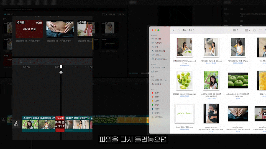Open 다운로드 folder in sidebar
The height and width of the screenshot is (149, 266).
click(158, 55)
